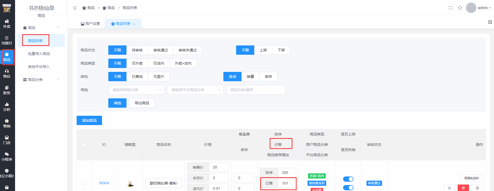This screenshot has height=191, width=494.
Task: Open the admin user dropdown
Action: pos(484,8)
